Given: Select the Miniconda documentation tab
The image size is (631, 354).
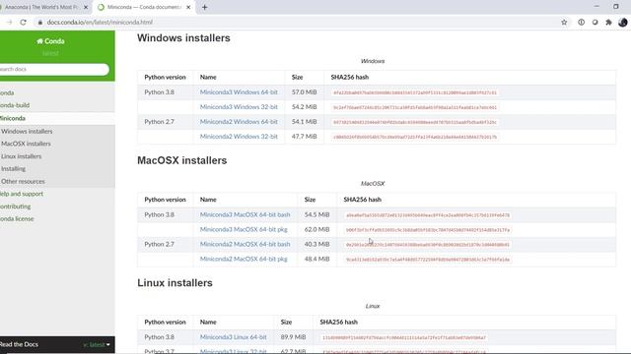Looking at the screenshot, I should pyautogui.click(x=143, y=7).
